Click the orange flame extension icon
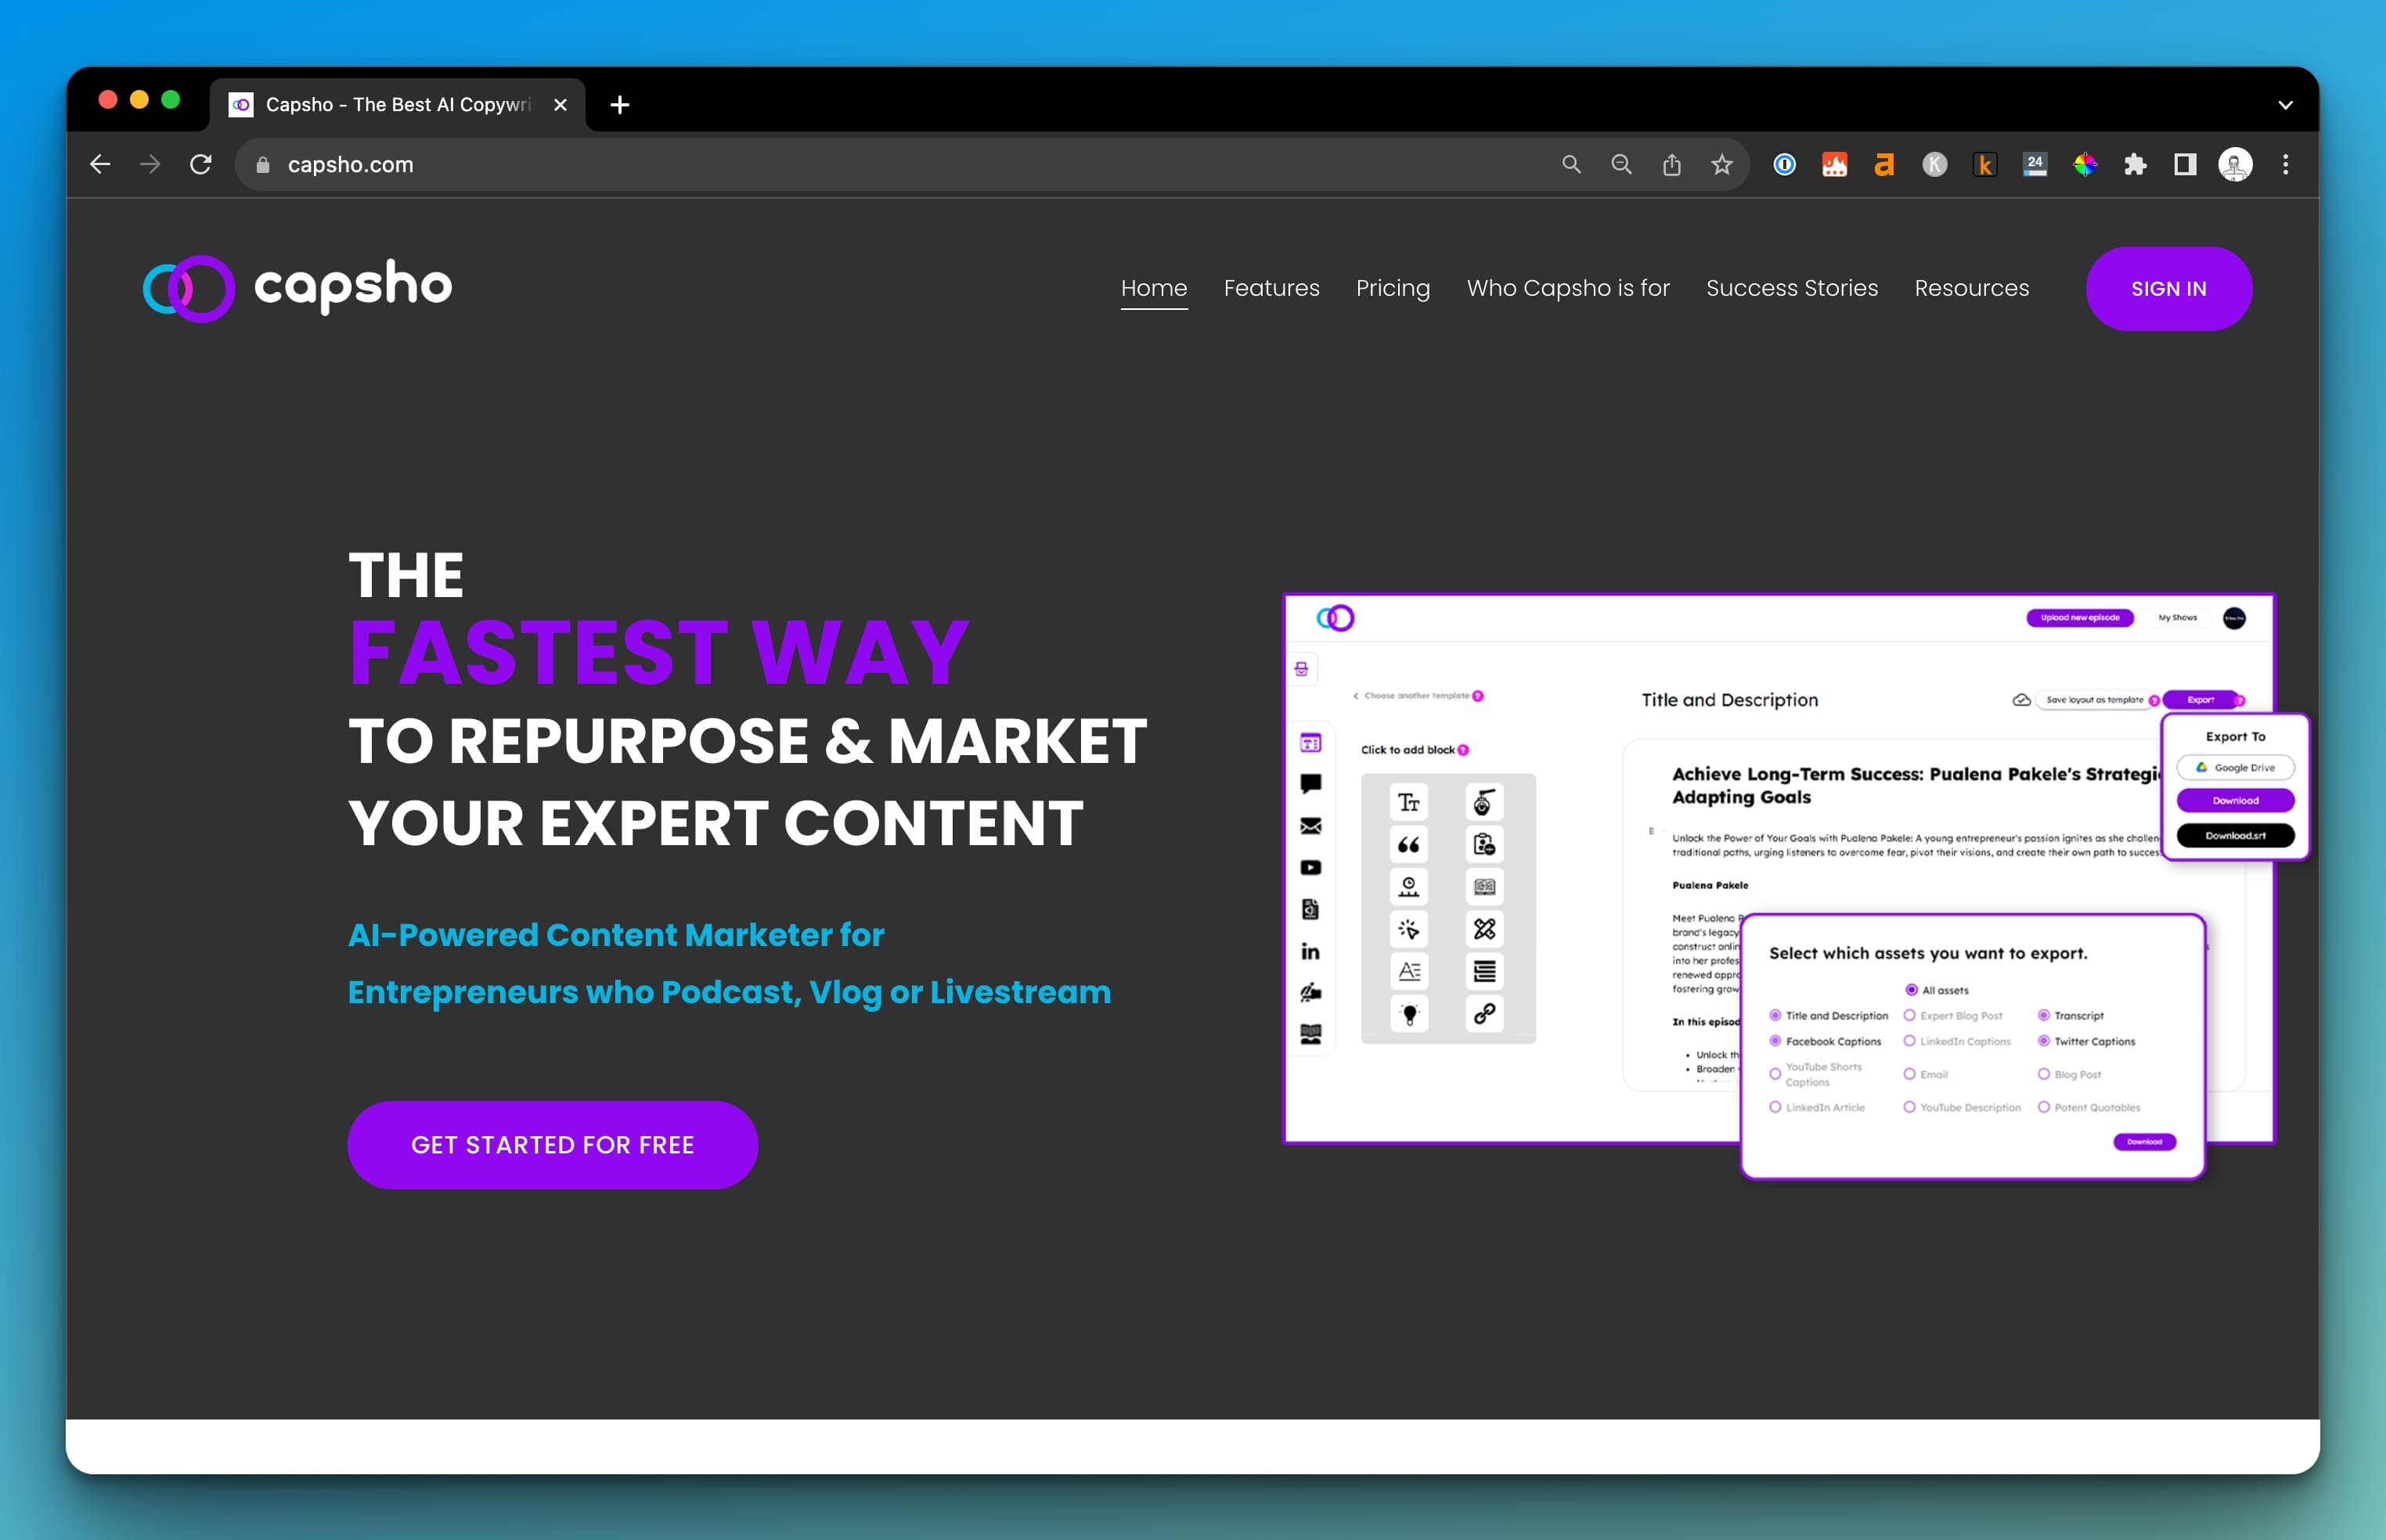 1834,165
